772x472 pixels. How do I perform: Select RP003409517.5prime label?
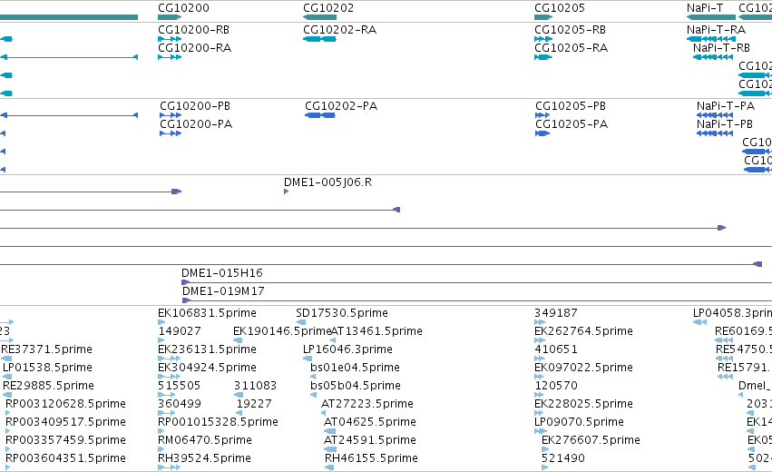coord(65,422)
